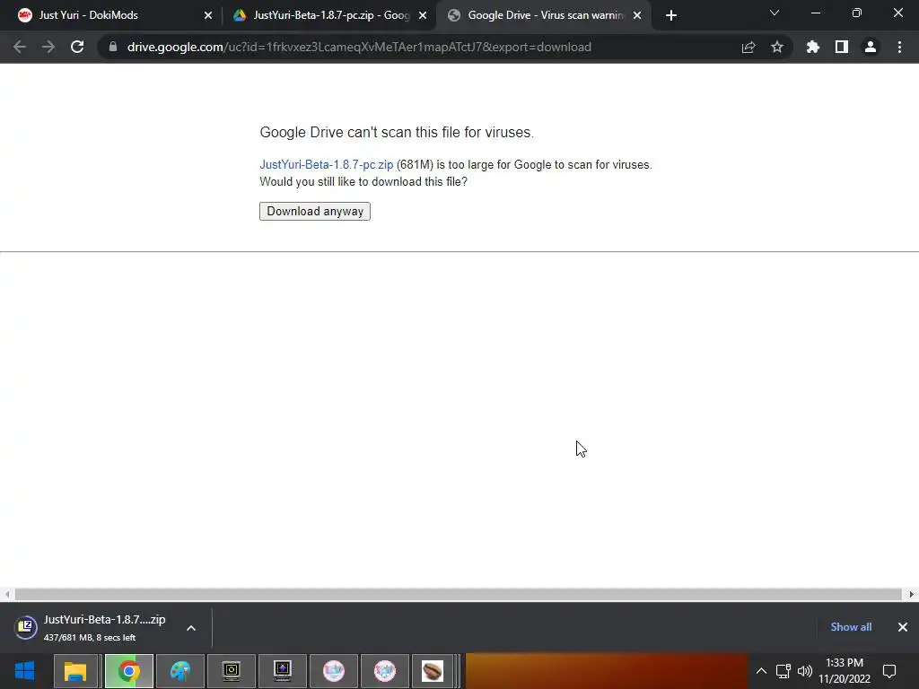Close the JustYuri-Beta-1.8.7-pc.zip Drive tab
919x689 pixels.
click(x=423, y=15)
